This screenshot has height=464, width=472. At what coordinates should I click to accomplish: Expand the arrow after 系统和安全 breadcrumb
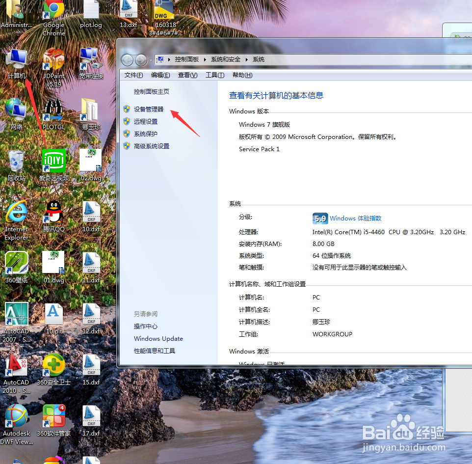[247, 59]
